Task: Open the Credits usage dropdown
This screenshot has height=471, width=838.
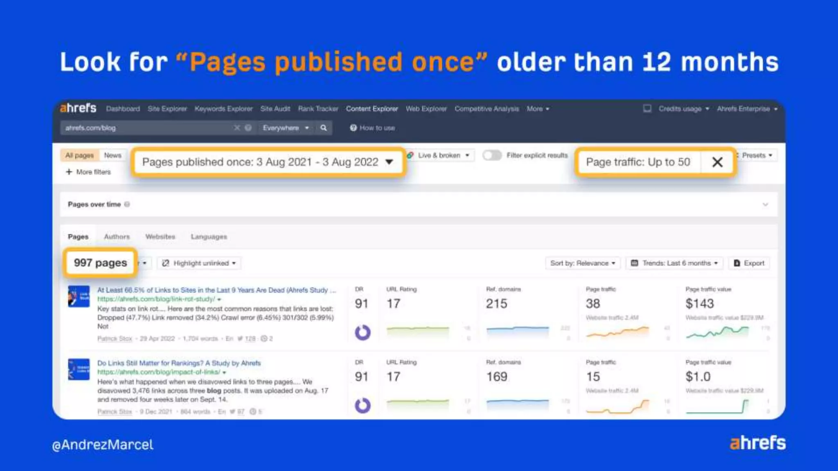Action: pyautogui.click(x=684, y=109)
